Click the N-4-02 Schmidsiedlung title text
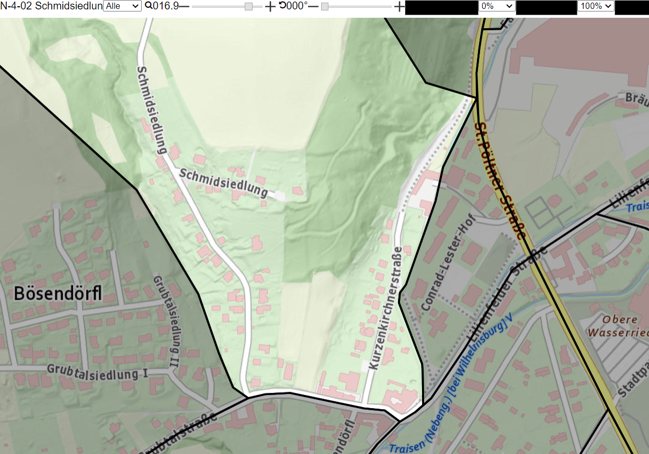The image size is (649, 454). coord(51,6)
